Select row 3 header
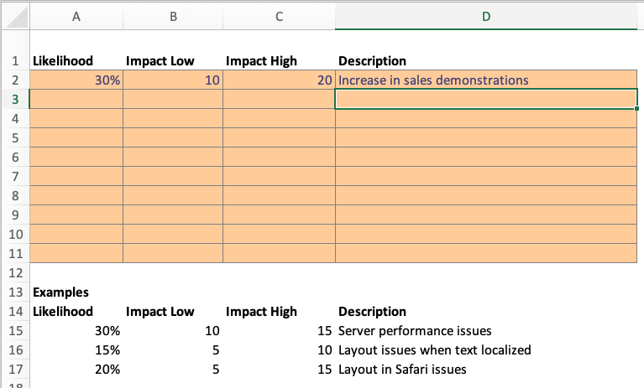Viewport: 644px width, 388px height. pyautogui.click(x=15, y=99)
